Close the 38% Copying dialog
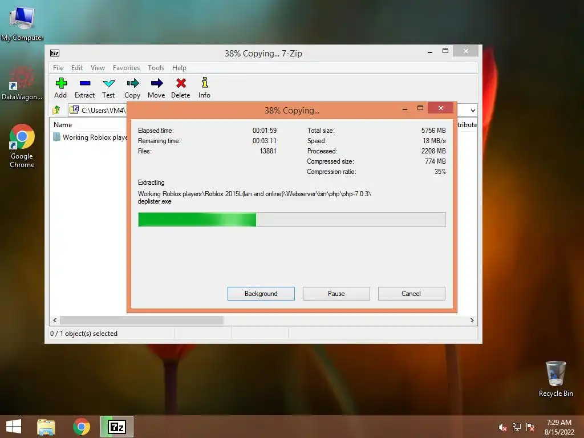Screen dimensions: 584x438 tap(441, 108)
